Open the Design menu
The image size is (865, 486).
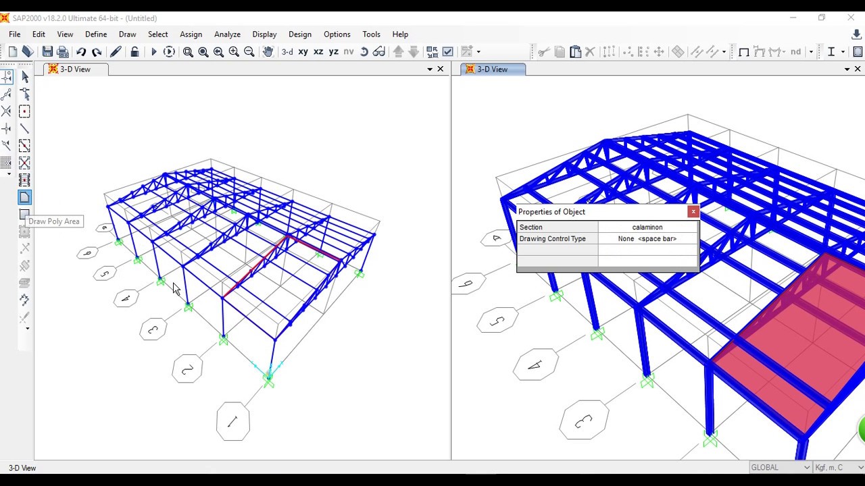pyautogui.click(x=300, y=34)
